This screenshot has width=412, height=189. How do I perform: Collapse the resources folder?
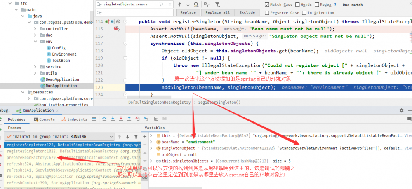(x=23, y=92)
